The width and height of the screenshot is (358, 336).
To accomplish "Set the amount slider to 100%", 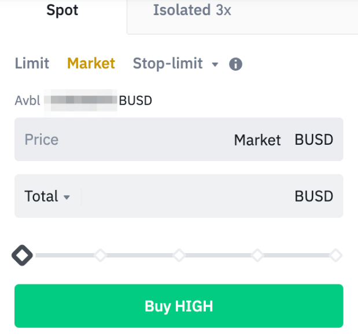I will coord(336,255).
